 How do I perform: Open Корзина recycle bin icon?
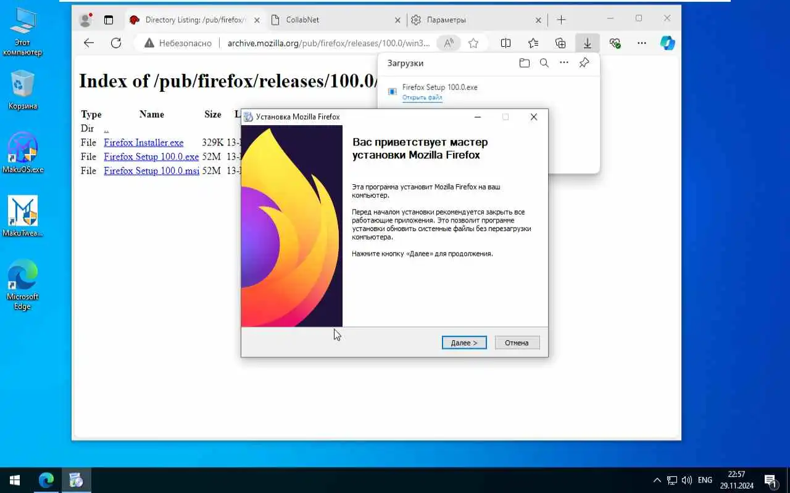pos(23,90)
